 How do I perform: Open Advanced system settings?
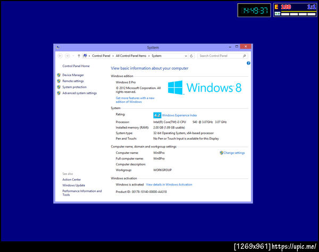click(x=80, y=93)
